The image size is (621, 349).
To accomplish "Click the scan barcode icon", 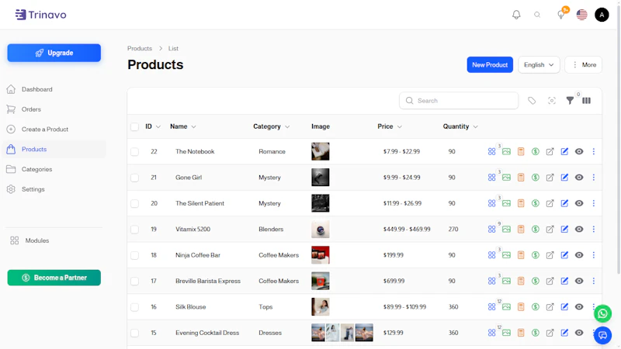I will (552, 101).
